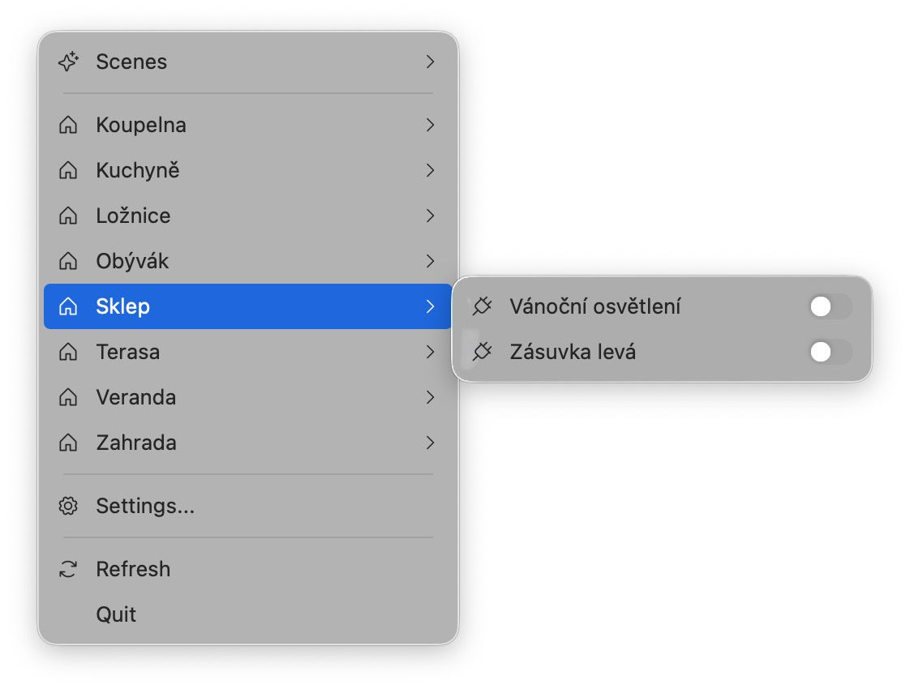This screenshot has height=689, width=910.
Task: Expand the Ložnice room chevron
Action: click(x=431, y=216)
